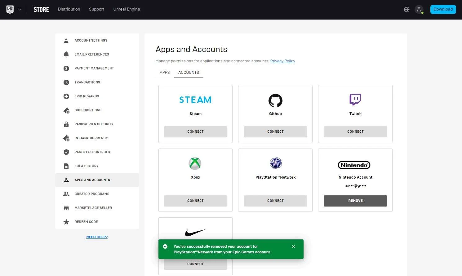Click the Creator Programs people icon
The image size is (462, 276).
pyautogui.click(x=66, y=194)
